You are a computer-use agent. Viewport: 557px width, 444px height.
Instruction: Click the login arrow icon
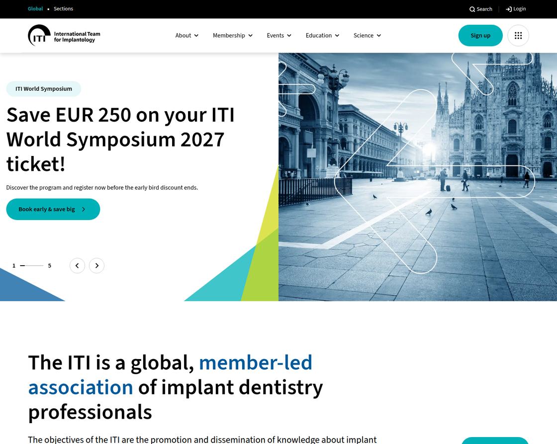509,9
